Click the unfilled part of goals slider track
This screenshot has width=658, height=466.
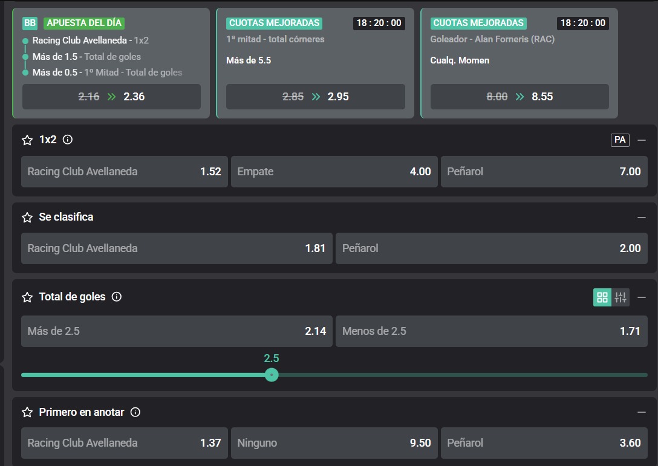click(x=463, y=375)
